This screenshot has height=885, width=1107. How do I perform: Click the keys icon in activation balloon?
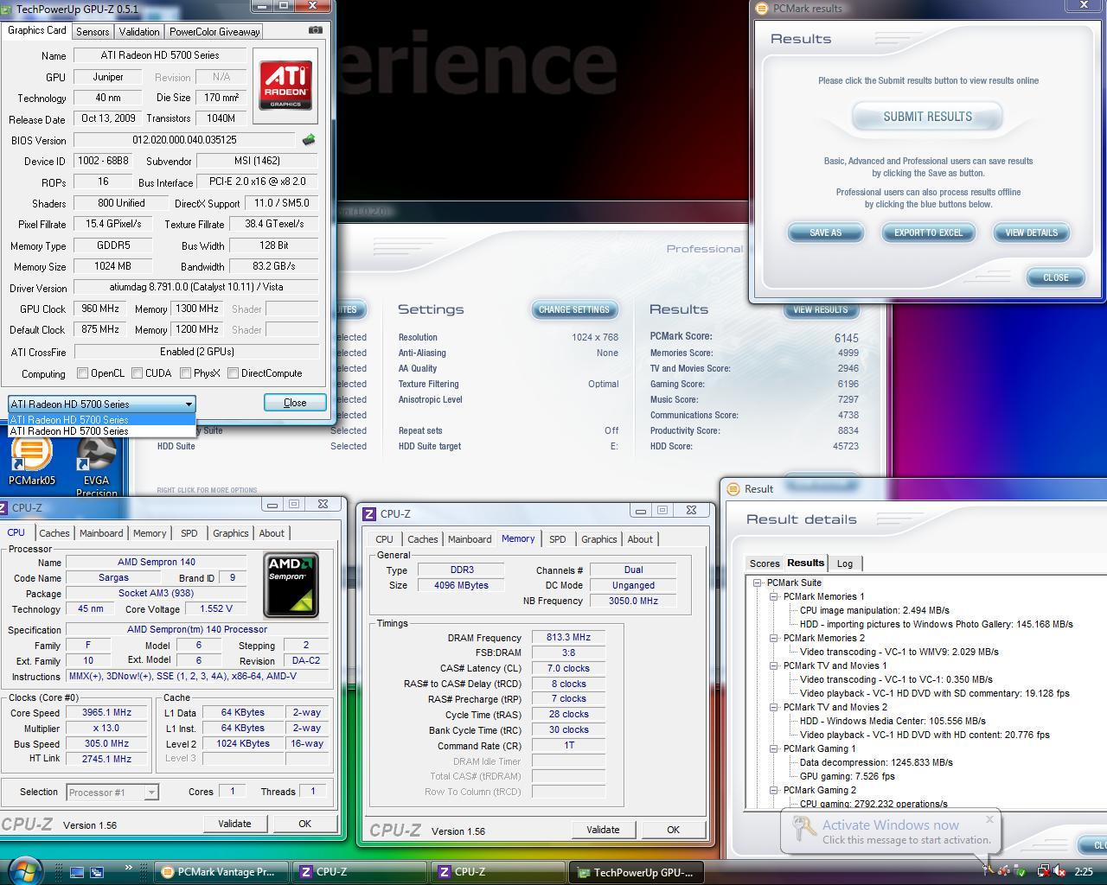[804, 828]
